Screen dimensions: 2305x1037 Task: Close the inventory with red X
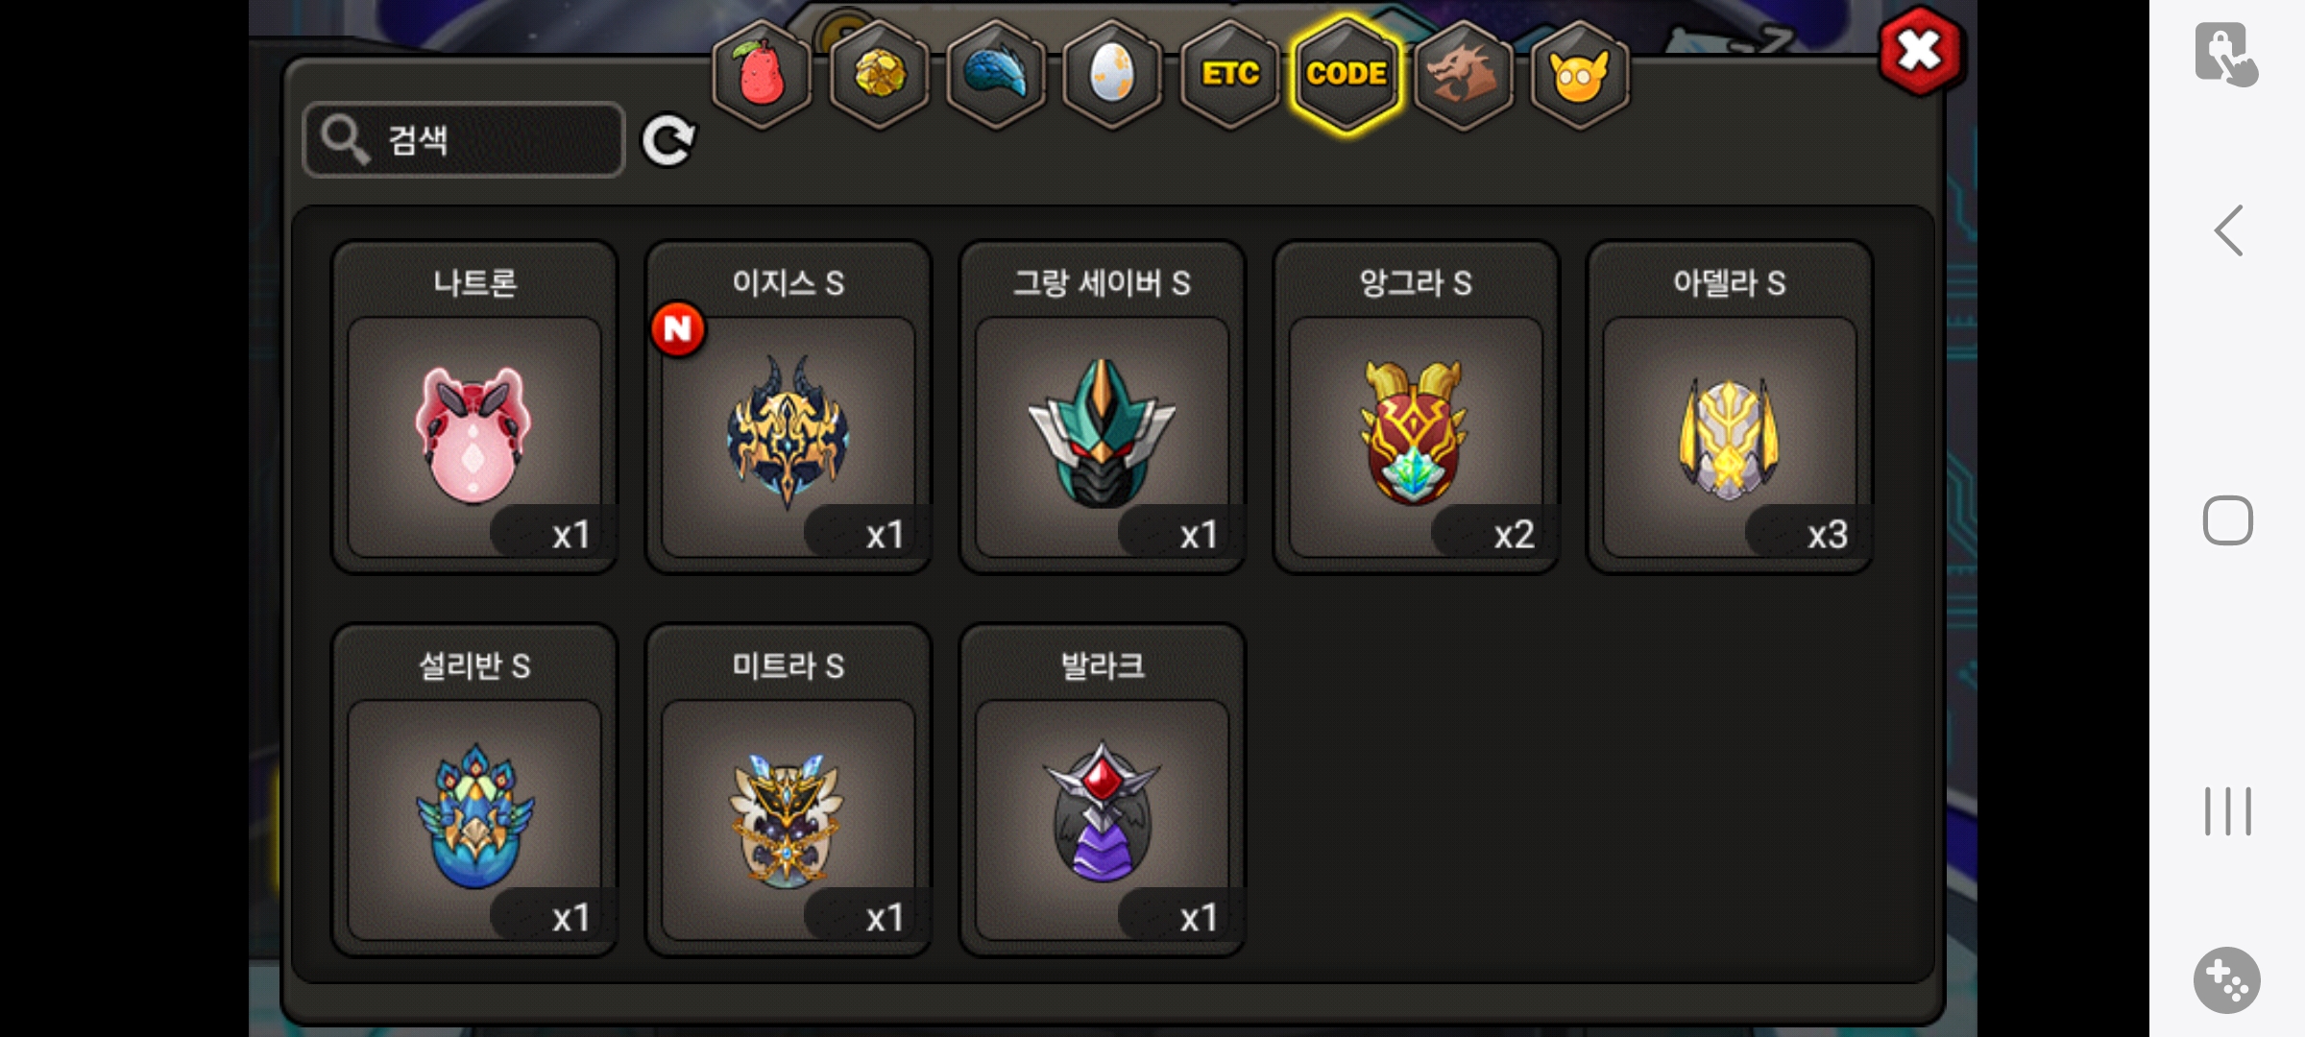pos(1920,51)
